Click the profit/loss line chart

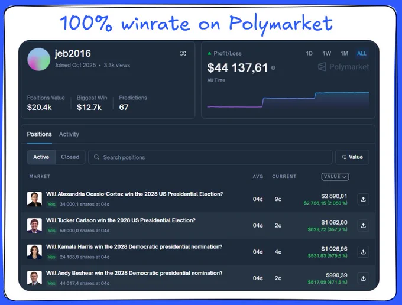tap(288, 100)
